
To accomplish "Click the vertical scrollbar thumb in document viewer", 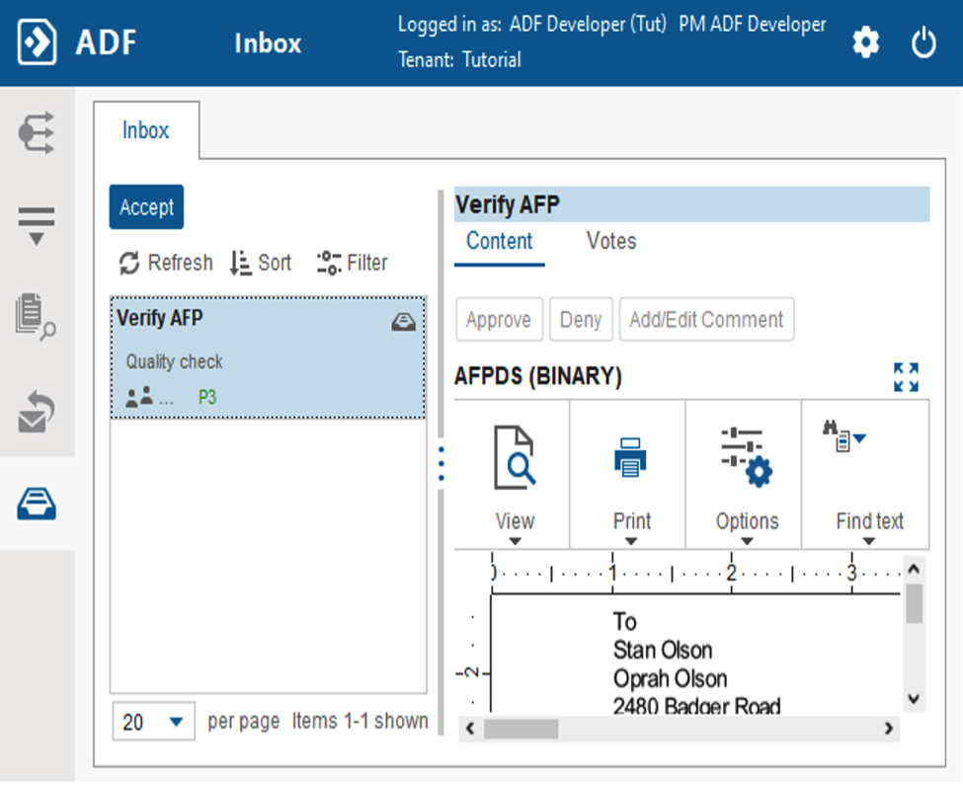I will coord(914,603).
